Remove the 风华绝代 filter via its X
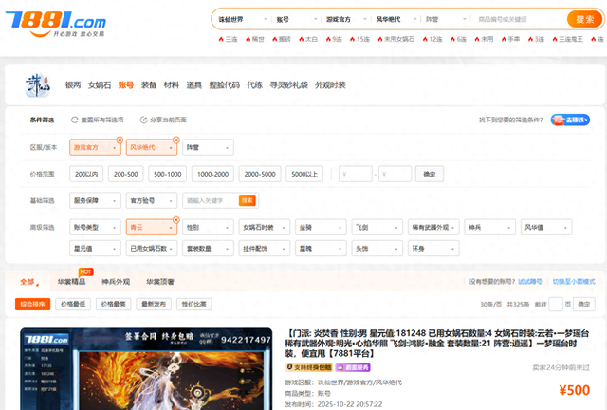This screenshot has width=607, height=410. [x=175, y=140]
